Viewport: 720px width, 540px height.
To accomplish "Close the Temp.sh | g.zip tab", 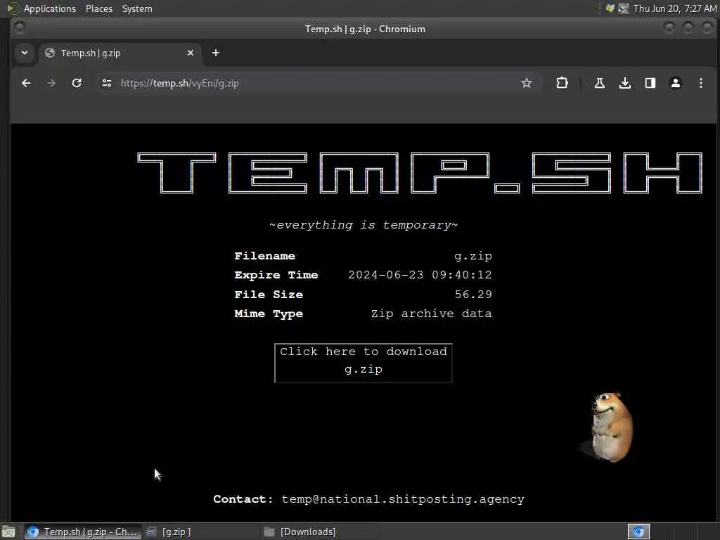I will point(191,53).
